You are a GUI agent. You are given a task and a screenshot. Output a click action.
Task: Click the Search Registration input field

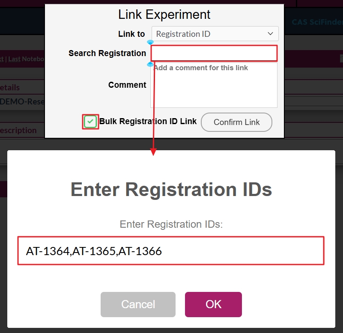(x=214, y=53)
